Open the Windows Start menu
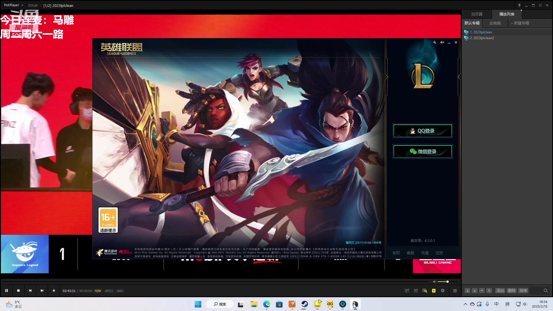This screenshot has height=311, width=553. click(198, 304)
